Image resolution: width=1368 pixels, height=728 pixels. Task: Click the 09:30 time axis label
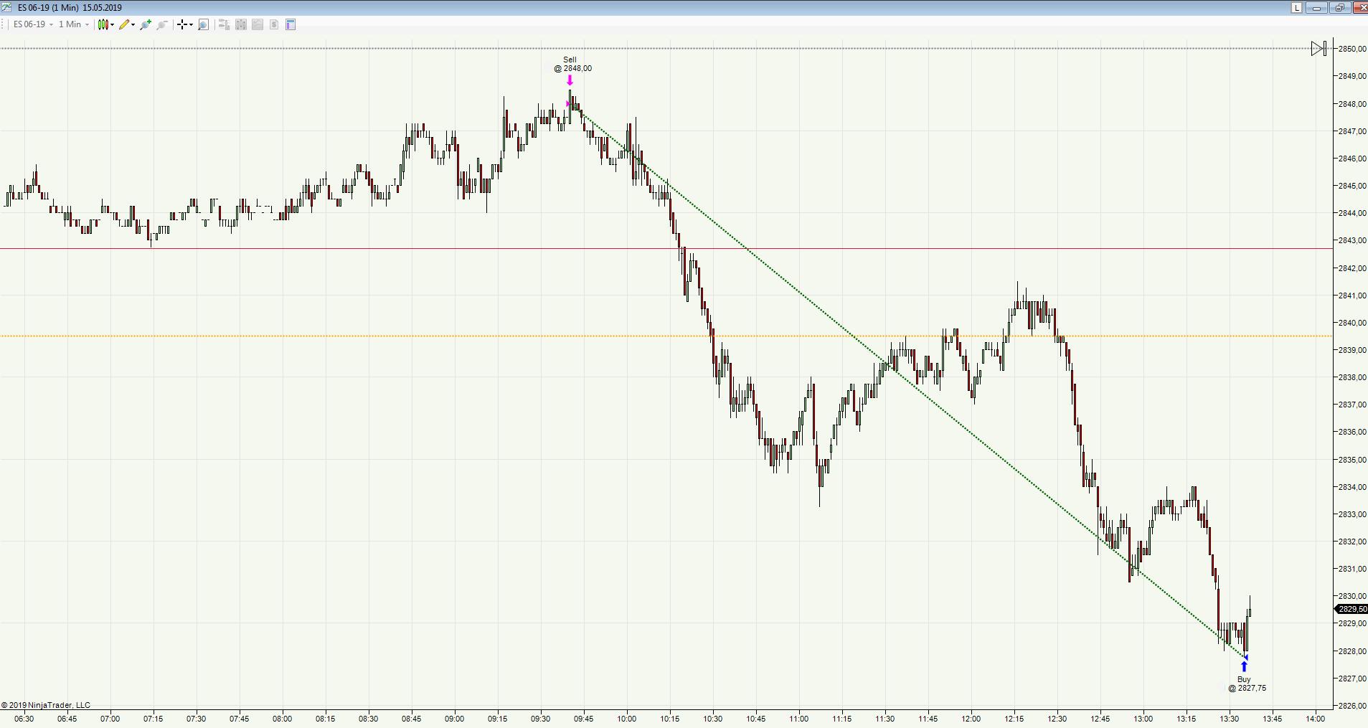[x=541, y=719]
